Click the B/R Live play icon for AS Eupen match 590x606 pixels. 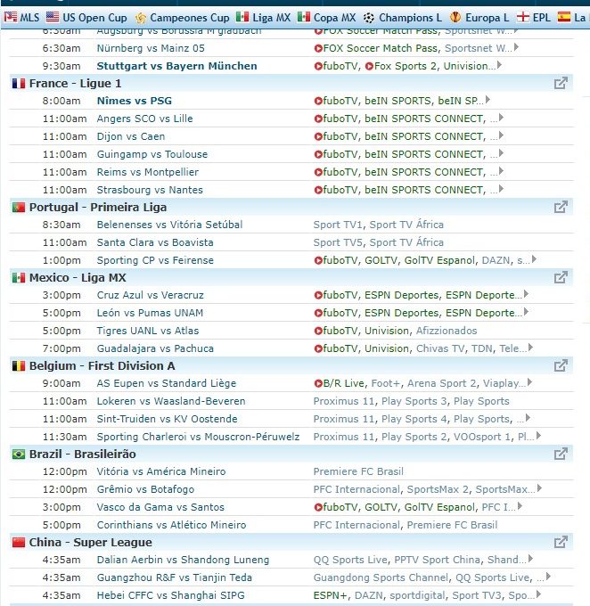[x=318, y=383]
